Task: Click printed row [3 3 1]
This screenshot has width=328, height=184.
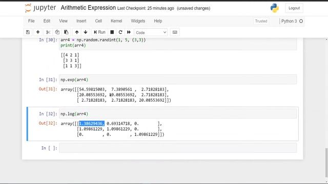Action: (71, 60)
